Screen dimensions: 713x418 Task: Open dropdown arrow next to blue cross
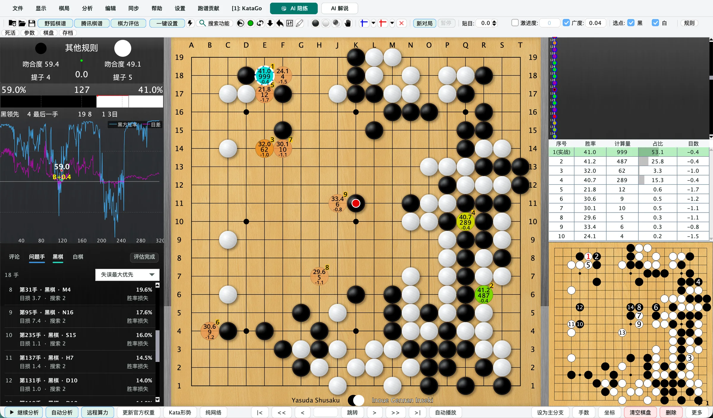373,23
